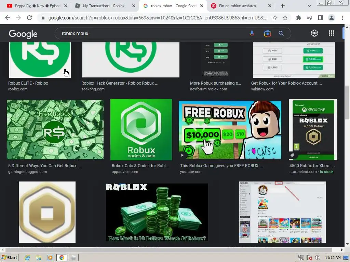Open Get Robux for Your Roblox Account link
This screenshot has width=350, height=262.
(286, 83)
